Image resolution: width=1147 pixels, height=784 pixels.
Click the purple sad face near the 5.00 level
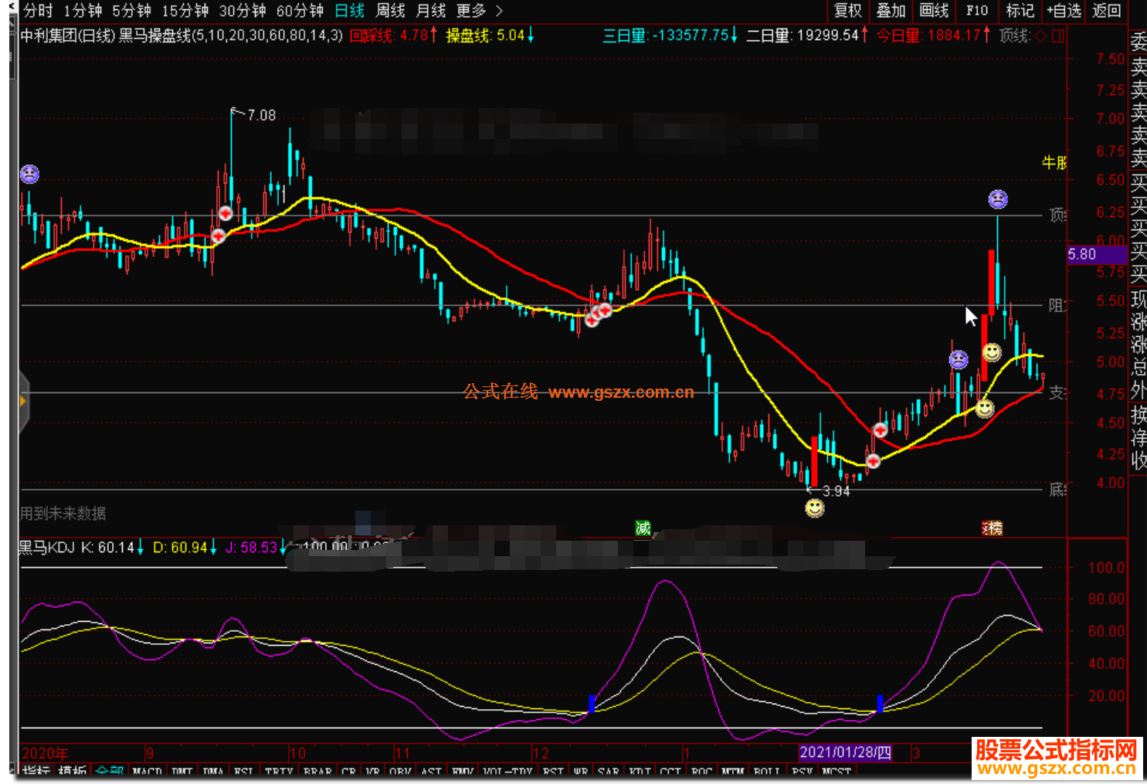[959, 359]
